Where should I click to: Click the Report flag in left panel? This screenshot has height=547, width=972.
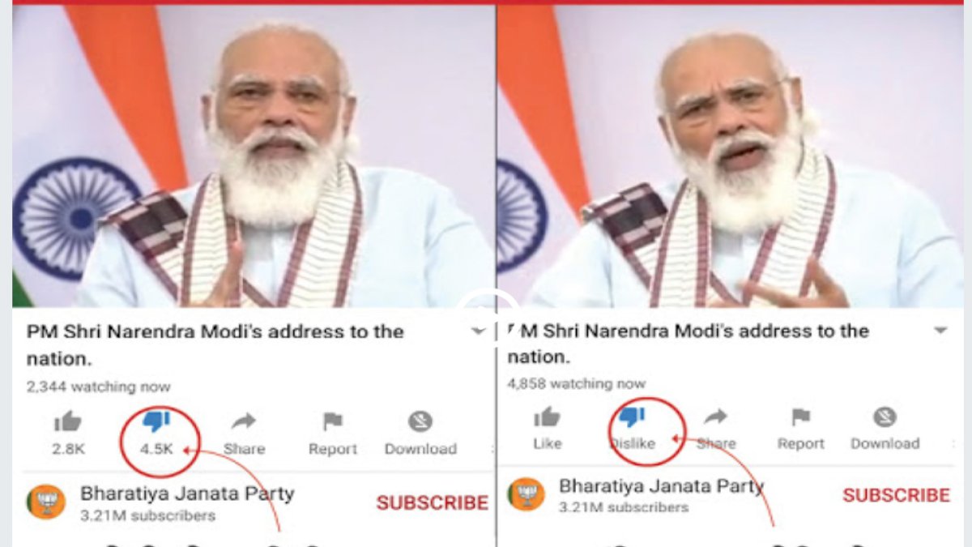click(x=332, y=421)
